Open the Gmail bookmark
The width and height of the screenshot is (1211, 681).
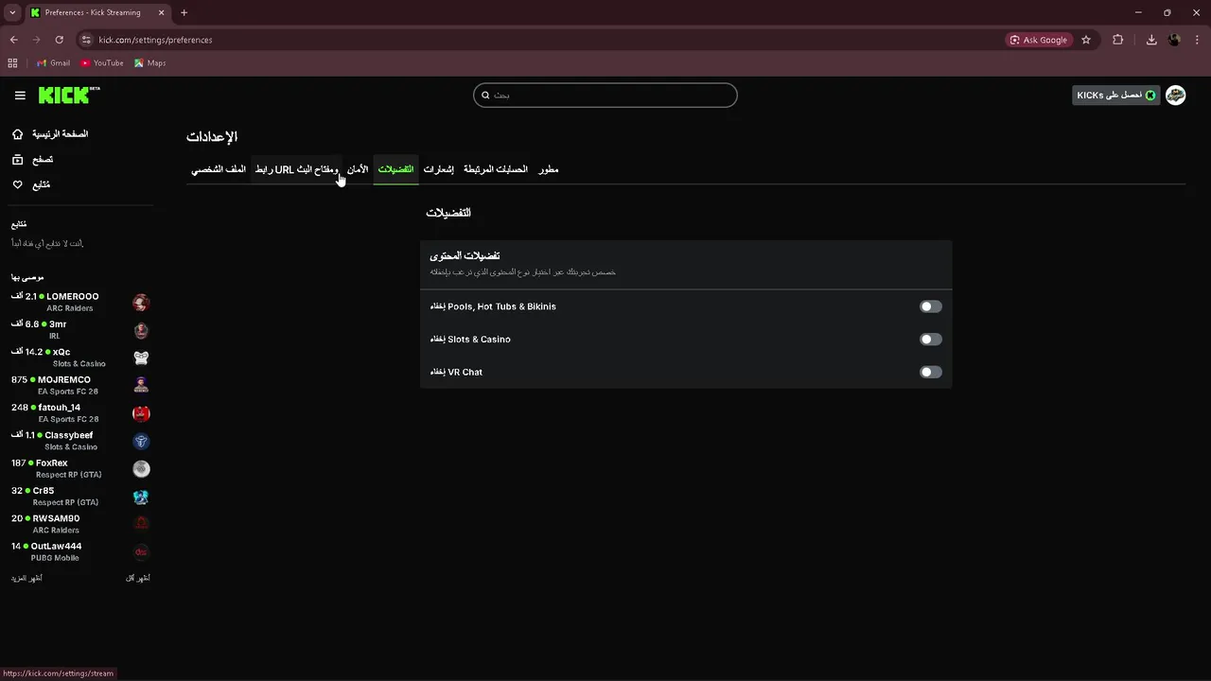[x=53, y=63]
